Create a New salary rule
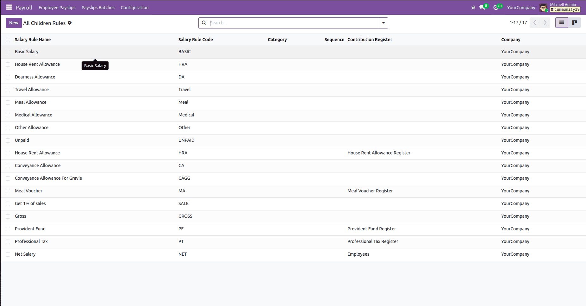Screen dimensions: 586x306 [14, 23]
